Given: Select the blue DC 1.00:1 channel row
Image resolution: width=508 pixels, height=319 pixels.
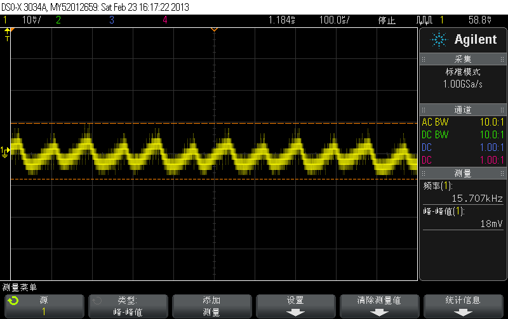Looking at the screenshot, I should pos(463,148).
